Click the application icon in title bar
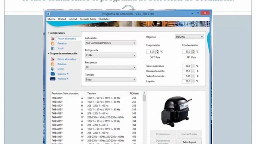 point(48,14)
